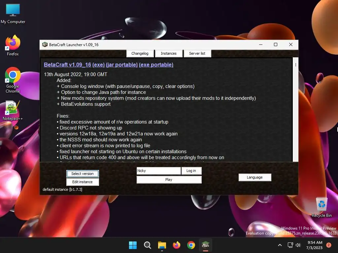Open the notification badge in the tray

(329, 245)
